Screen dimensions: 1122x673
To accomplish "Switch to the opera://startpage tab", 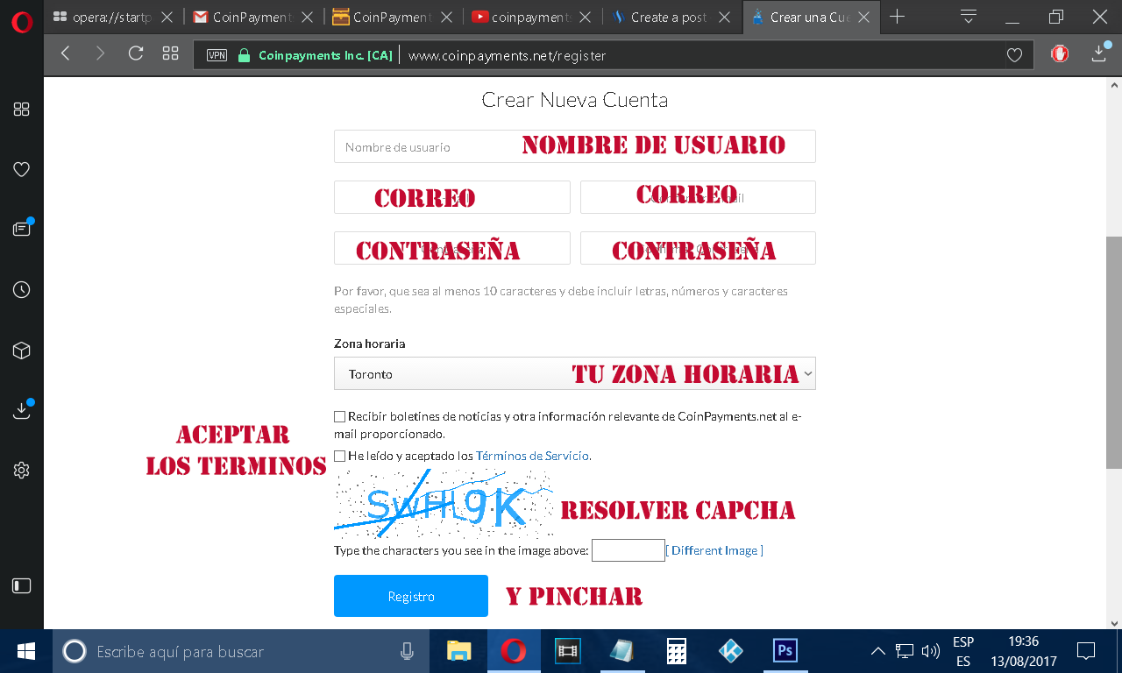I will [x=114, y=17].
